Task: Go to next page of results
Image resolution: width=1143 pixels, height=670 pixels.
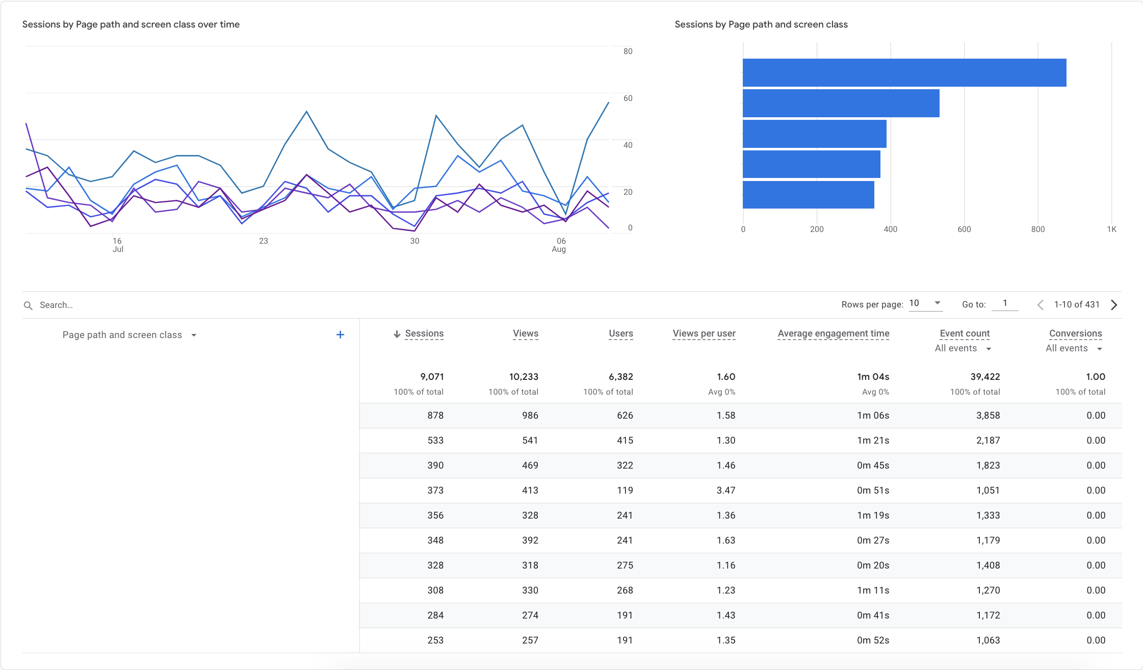Action: (x=1114, y=305)
